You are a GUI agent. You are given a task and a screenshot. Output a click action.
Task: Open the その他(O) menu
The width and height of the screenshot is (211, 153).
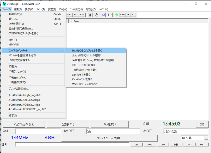pos(91,9)
